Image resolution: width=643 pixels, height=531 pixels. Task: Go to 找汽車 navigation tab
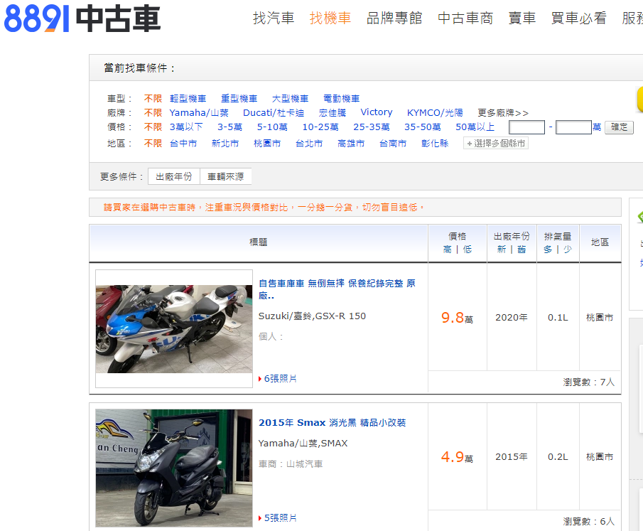pyautogui.click(x=274, y=18)
